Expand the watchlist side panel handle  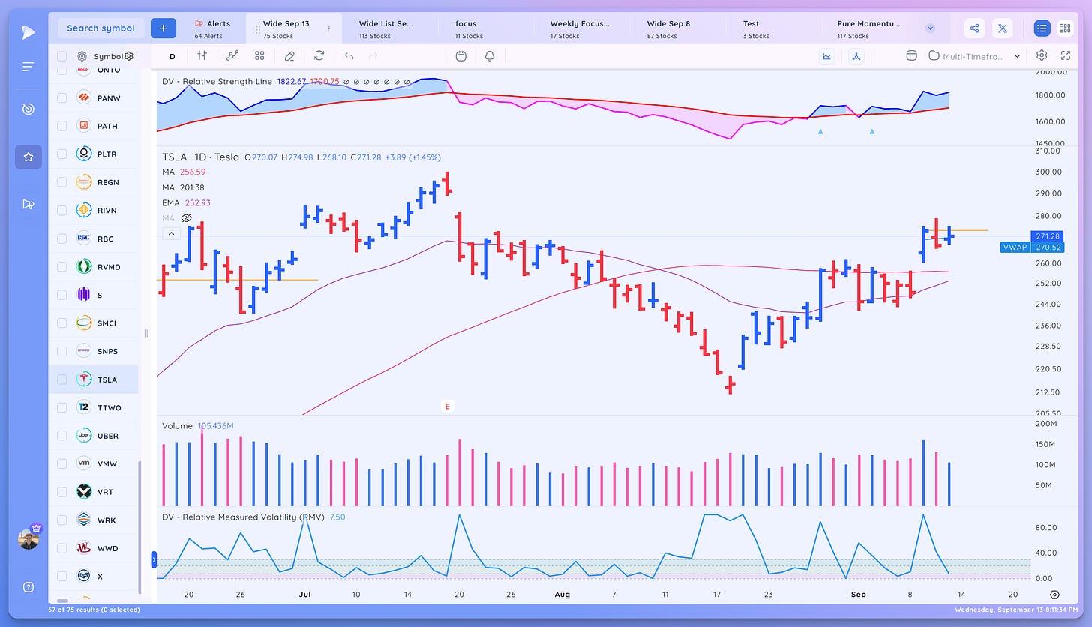click(x=154, y=559)
